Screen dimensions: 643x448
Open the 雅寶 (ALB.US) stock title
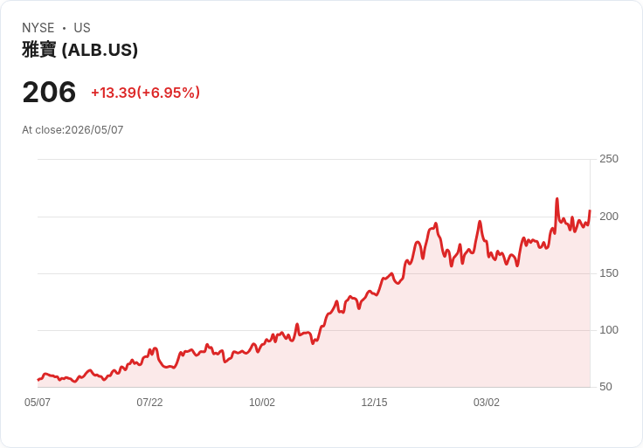(80, 50)
